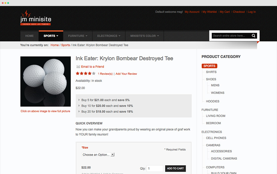This screenshot has height=174, width=277.
Task: Select Shoes category
Action: (211, 79)
